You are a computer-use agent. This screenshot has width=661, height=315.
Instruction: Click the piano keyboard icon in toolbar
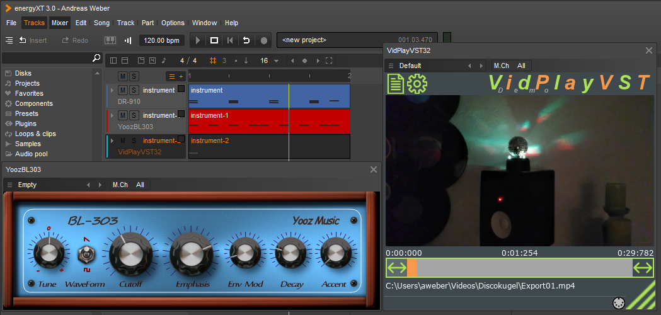coord(110,40)
